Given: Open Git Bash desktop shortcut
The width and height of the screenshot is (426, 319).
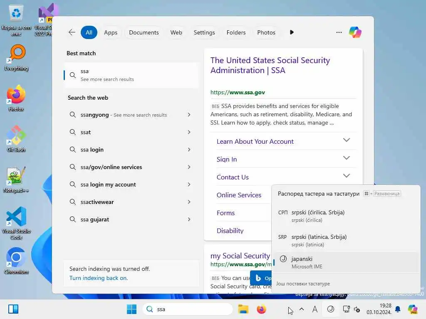Looking at the screenshot, I should (16, 139).
